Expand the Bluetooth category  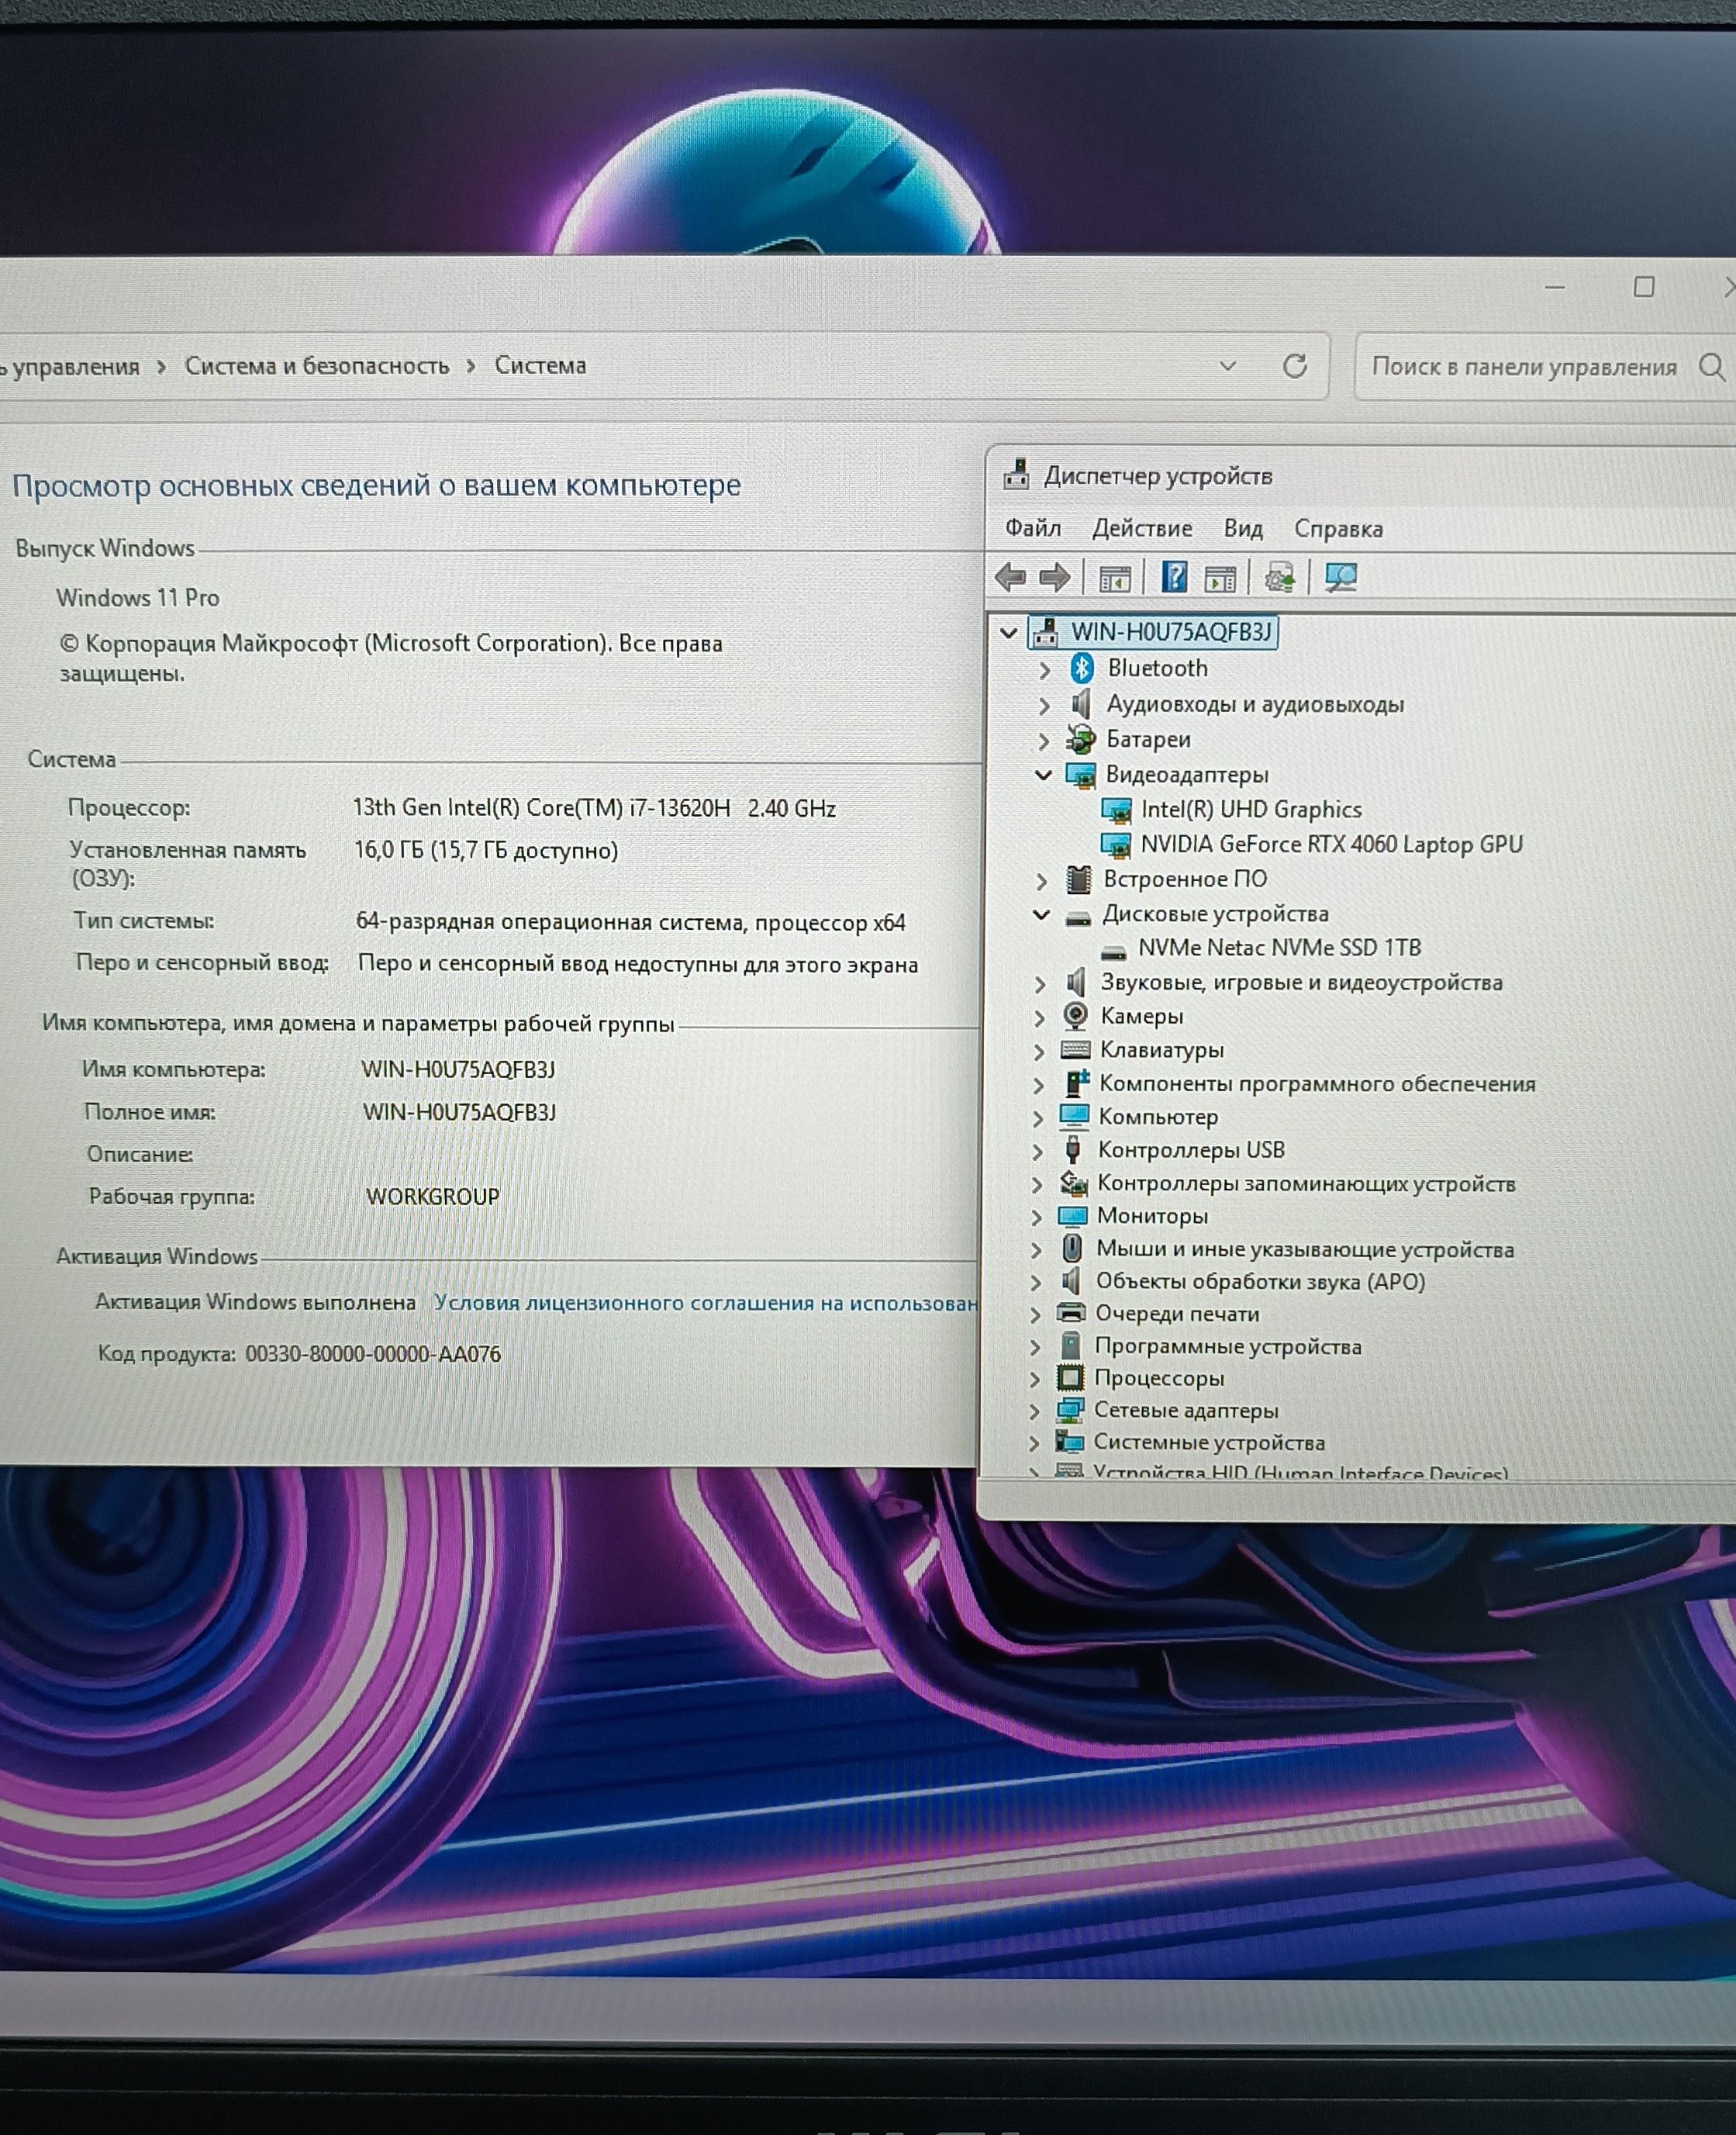[x=1044, y=669]
